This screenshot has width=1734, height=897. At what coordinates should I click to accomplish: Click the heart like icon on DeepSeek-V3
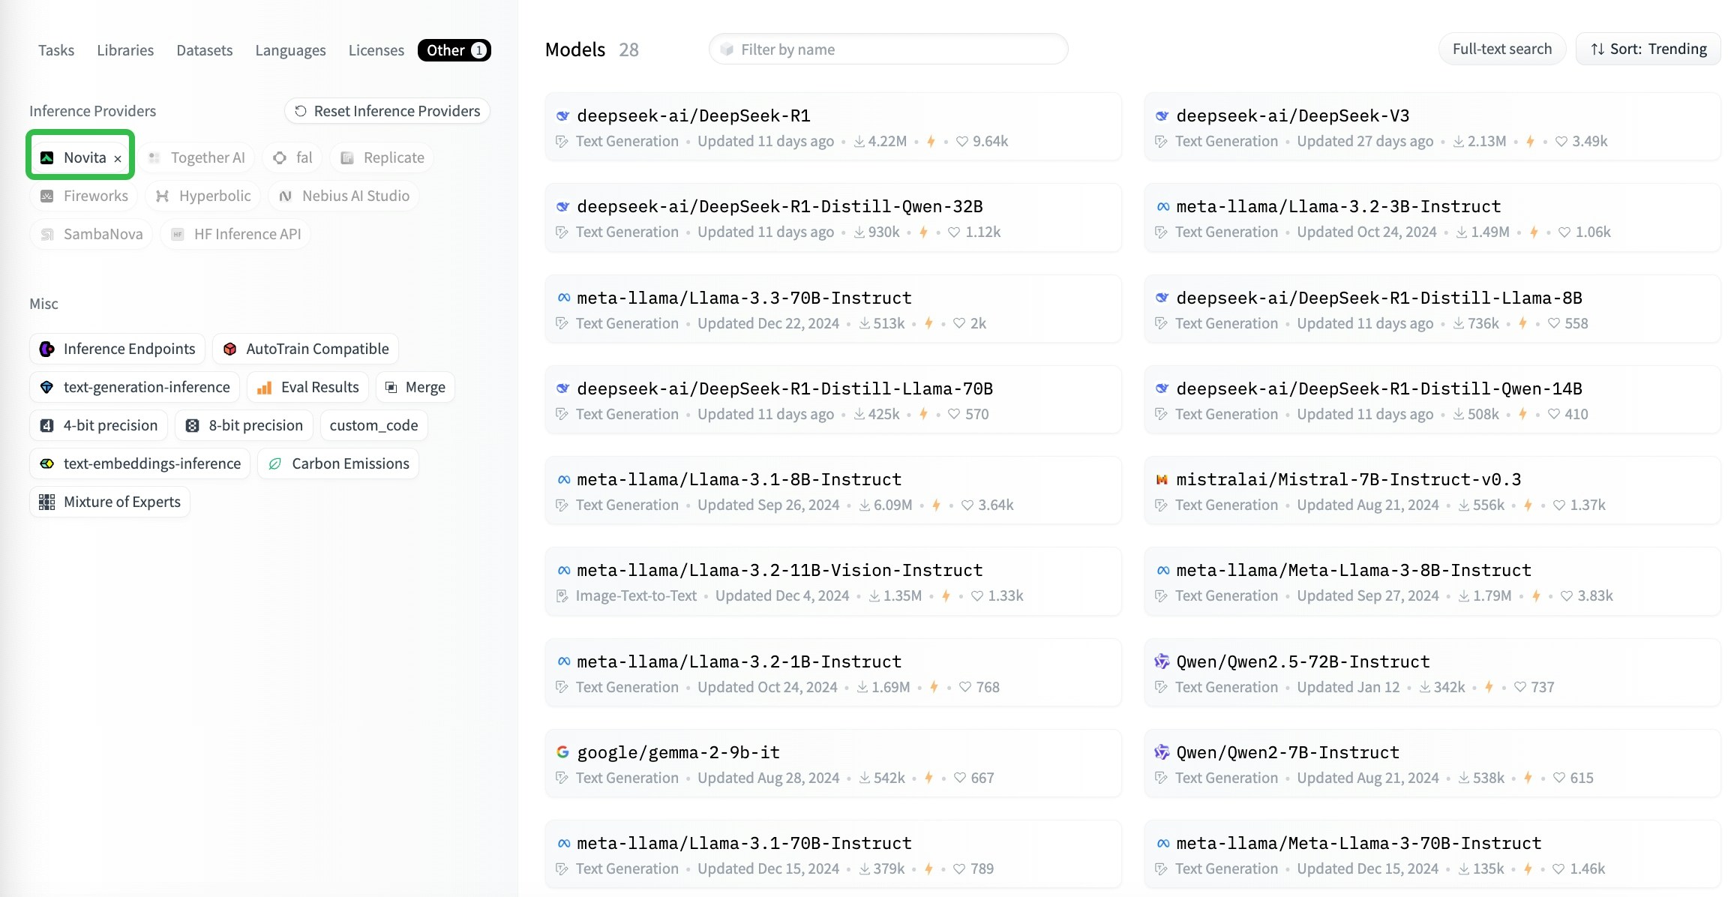(1561, 141)
